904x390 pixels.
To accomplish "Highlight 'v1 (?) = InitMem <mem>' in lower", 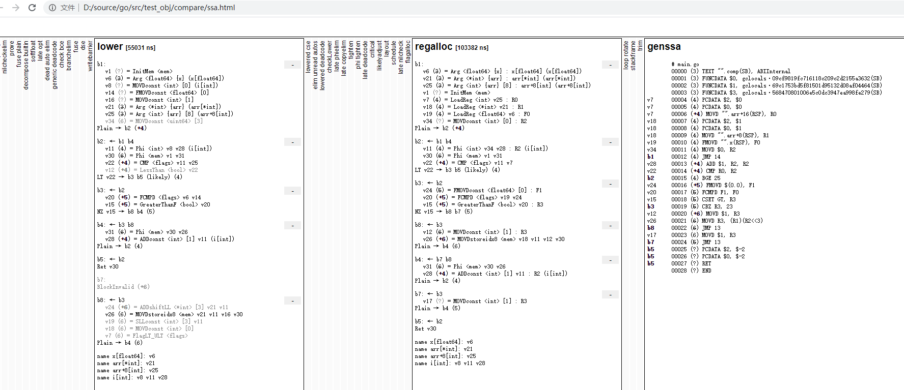I will (139, 71).
